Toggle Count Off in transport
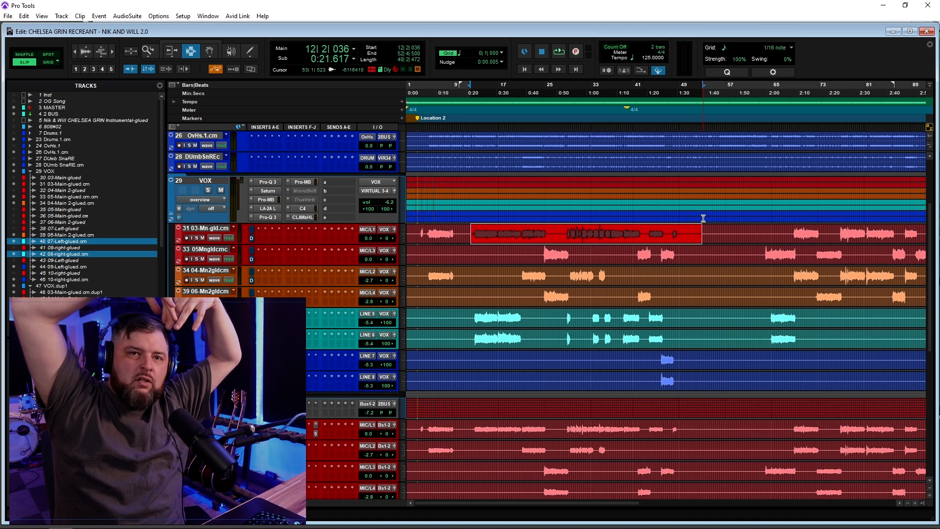 pyautogui.click(x=615, y=47)
